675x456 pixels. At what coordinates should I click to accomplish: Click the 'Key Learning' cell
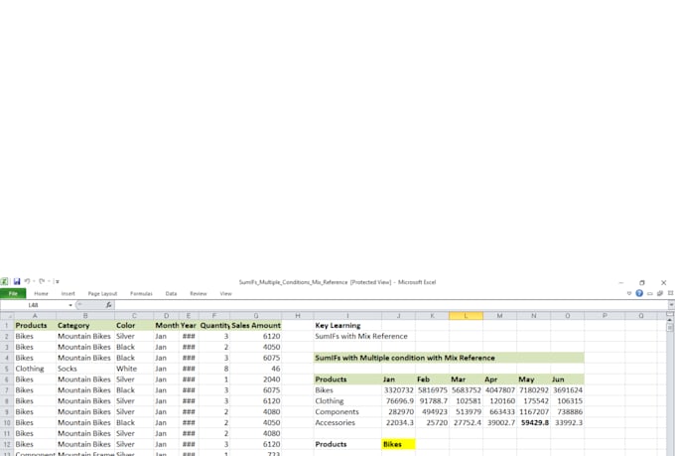tap(347, 326)
